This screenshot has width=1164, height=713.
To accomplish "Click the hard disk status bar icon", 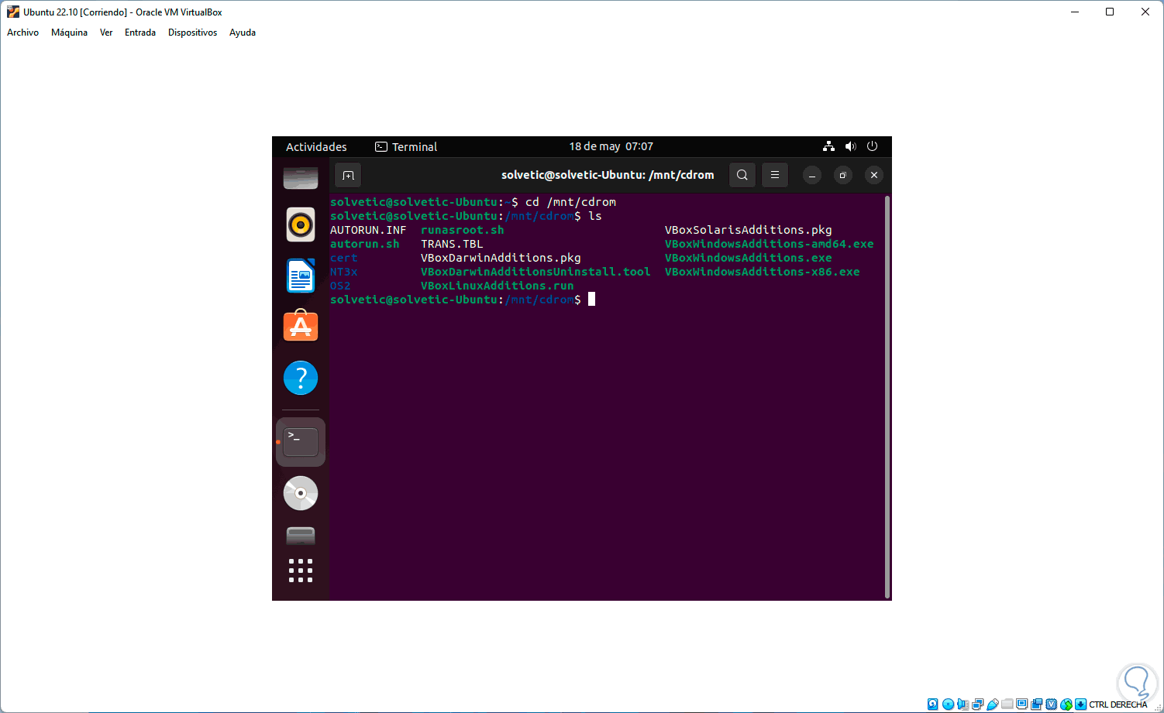I will point(933,704).
